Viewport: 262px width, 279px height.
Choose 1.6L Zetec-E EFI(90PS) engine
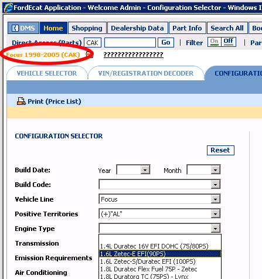click(160, 254)
